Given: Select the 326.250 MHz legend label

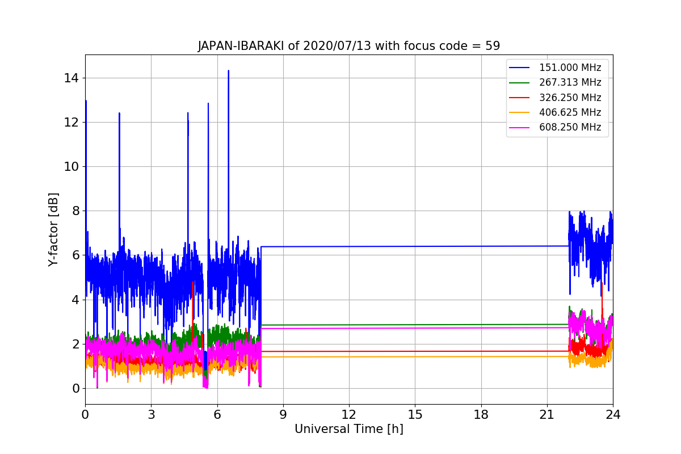Looking at the screenshot, I should point(570,98).
